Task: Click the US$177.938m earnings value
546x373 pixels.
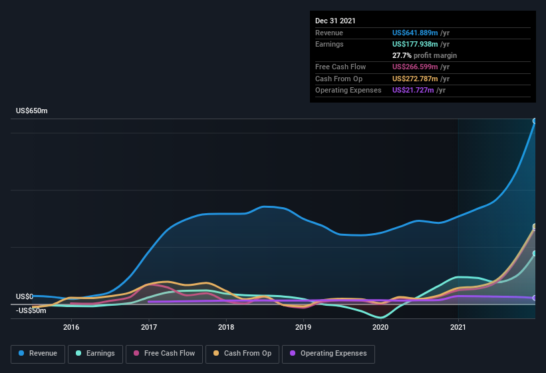Action: coord(415,44)
